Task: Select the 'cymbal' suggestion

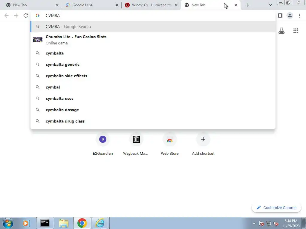Action: point(153,87)
